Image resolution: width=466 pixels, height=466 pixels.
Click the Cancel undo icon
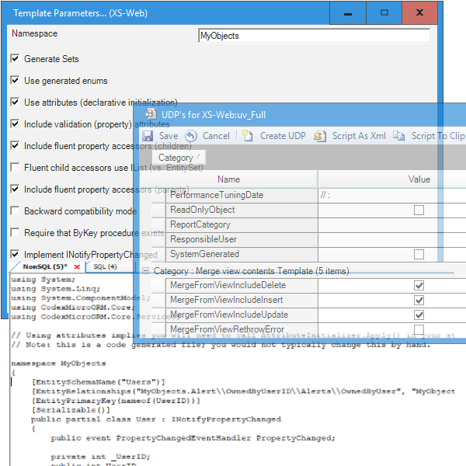pyautogui.click(x=191, y=136)
